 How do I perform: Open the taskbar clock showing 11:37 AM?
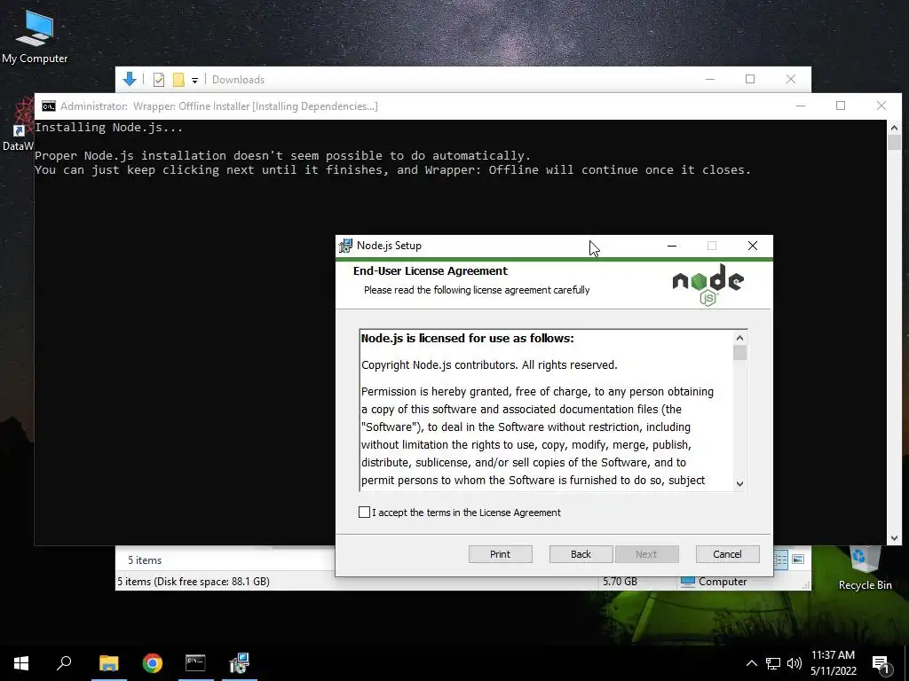coord(833,663)
